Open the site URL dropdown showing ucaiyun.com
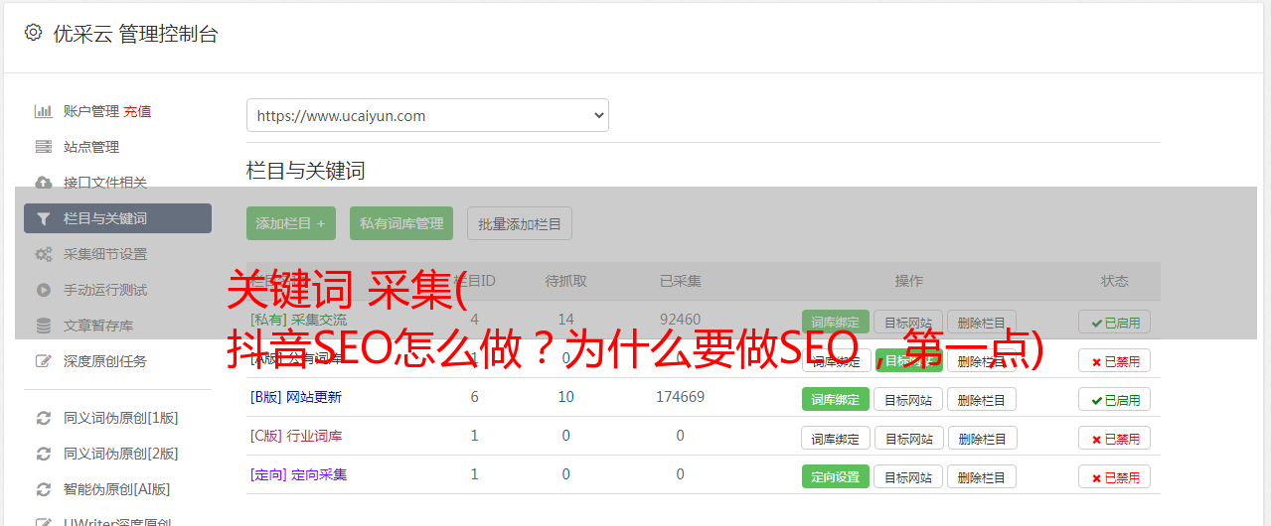 (x=427, y=115)
